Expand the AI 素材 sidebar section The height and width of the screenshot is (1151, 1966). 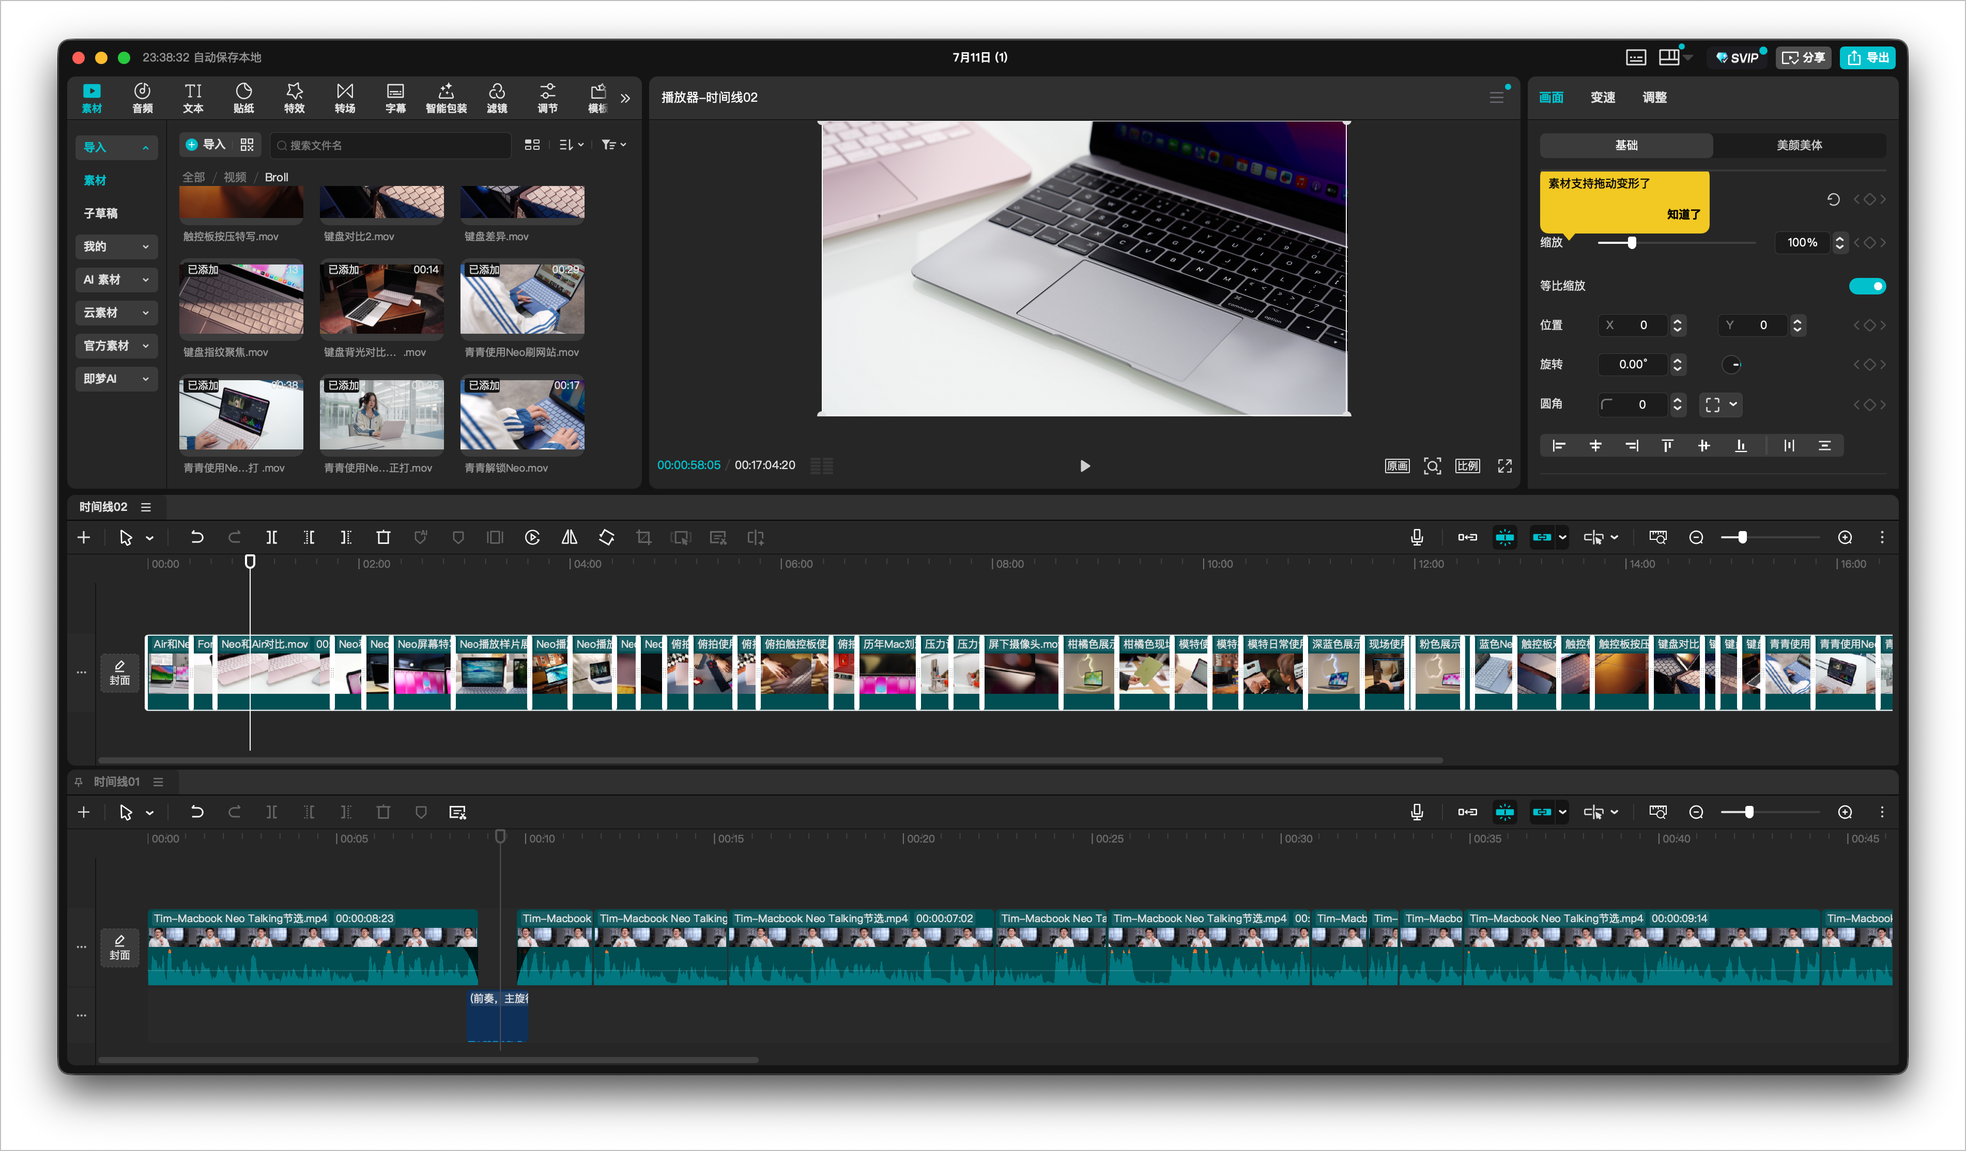click(116, 280)
